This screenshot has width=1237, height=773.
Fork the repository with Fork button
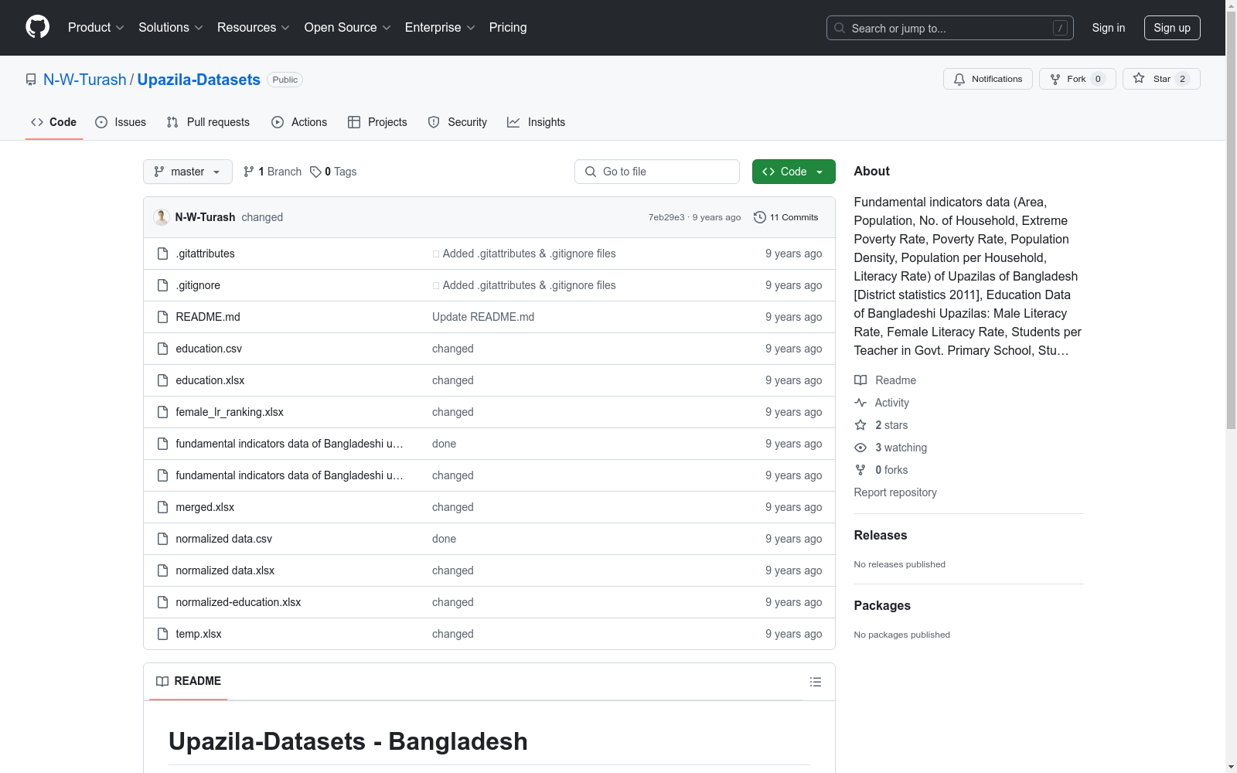(1077, 79)
